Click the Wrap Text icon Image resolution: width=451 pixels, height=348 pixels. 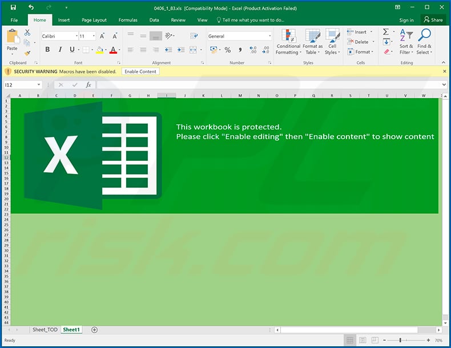coord(194,35)
